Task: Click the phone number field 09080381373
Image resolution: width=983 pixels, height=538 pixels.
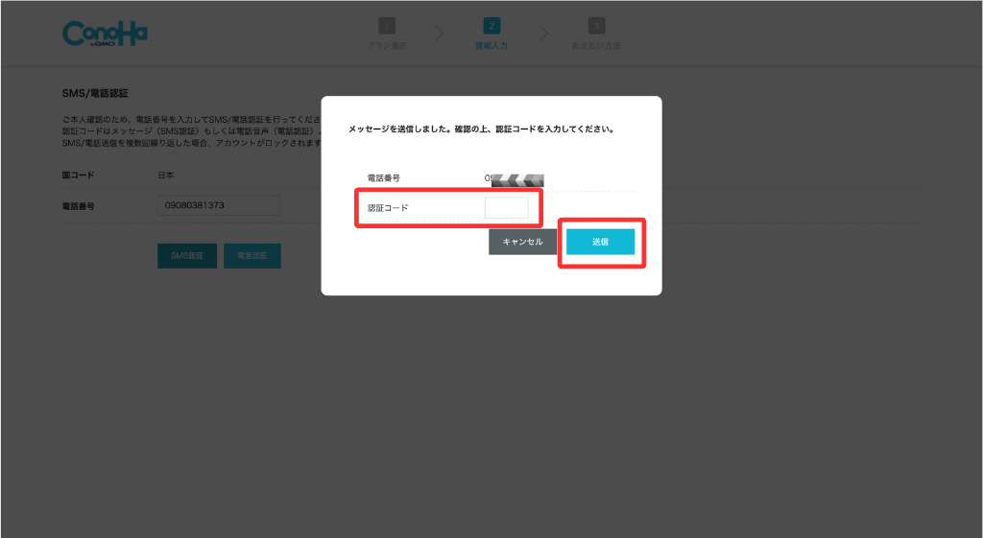Action: 219,205
